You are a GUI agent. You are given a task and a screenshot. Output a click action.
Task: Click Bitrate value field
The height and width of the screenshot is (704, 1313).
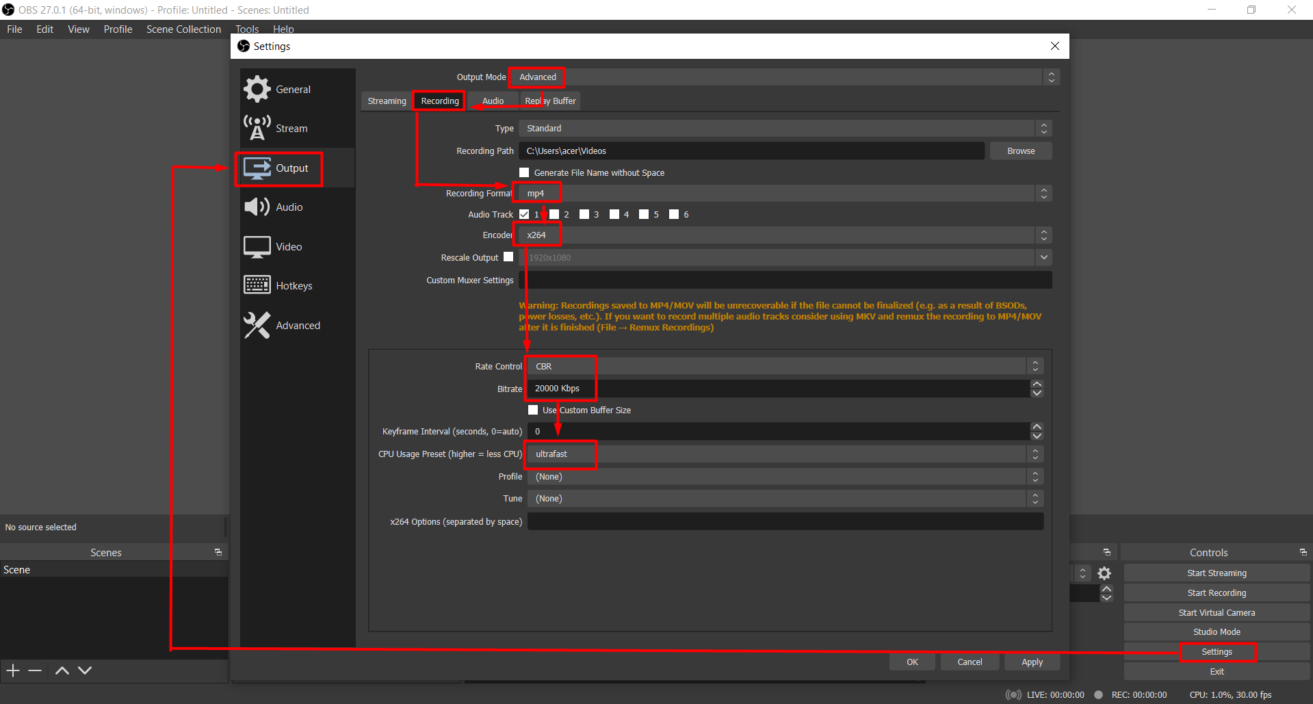(x=779, y=389)
